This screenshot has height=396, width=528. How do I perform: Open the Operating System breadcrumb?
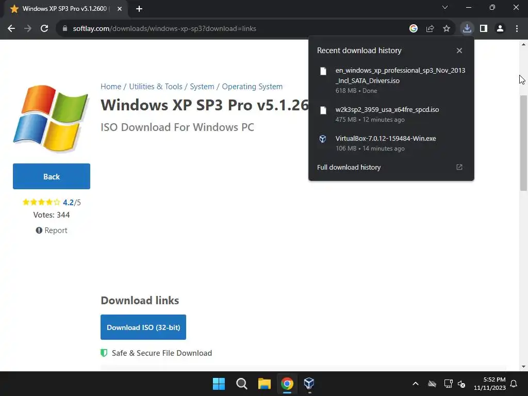[252, 87]
